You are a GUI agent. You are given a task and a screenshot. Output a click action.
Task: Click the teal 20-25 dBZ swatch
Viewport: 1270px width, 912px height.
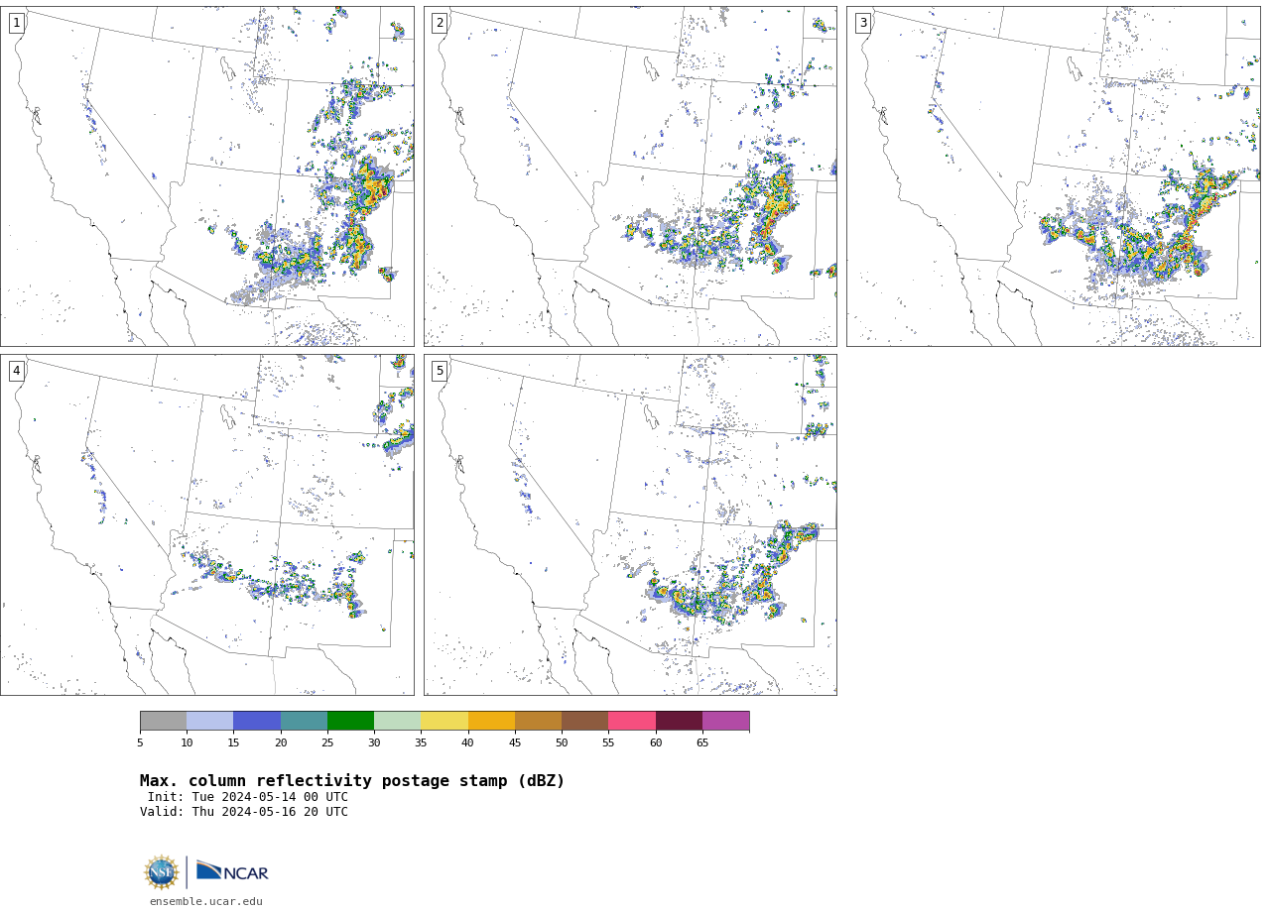[x=305, y=721]
